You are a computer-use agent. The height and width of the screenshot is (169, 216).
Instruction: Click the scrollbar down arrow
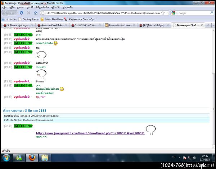pyautogui.click(x=213, y=147)
